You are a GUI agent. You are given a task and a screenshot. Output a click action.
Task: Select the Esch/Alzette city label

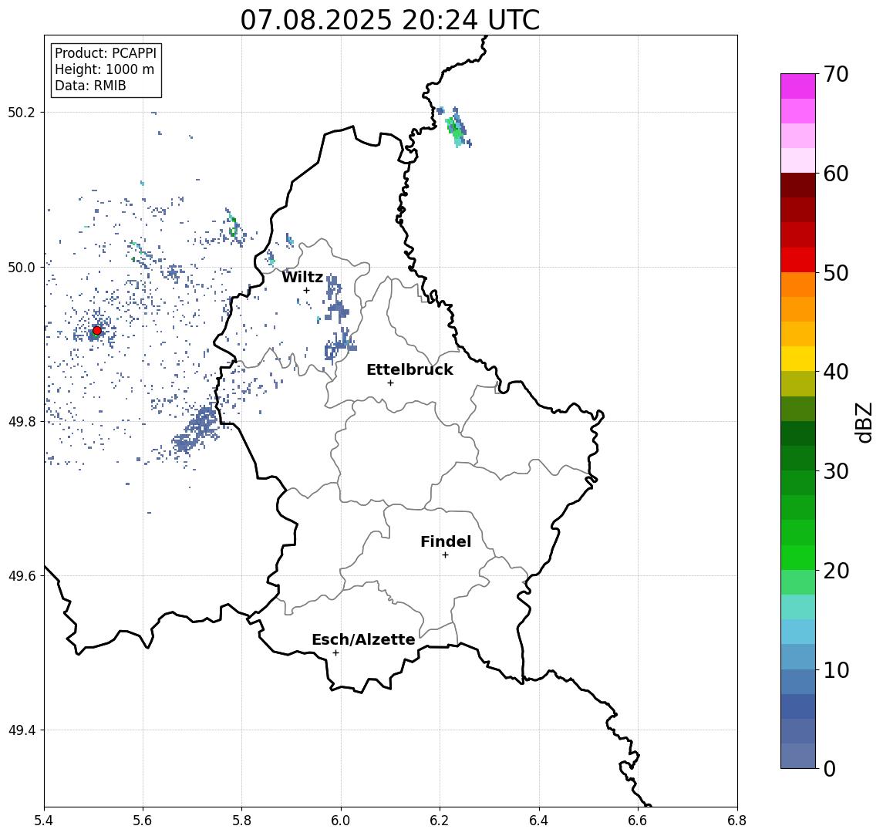[x=363, y=639]
